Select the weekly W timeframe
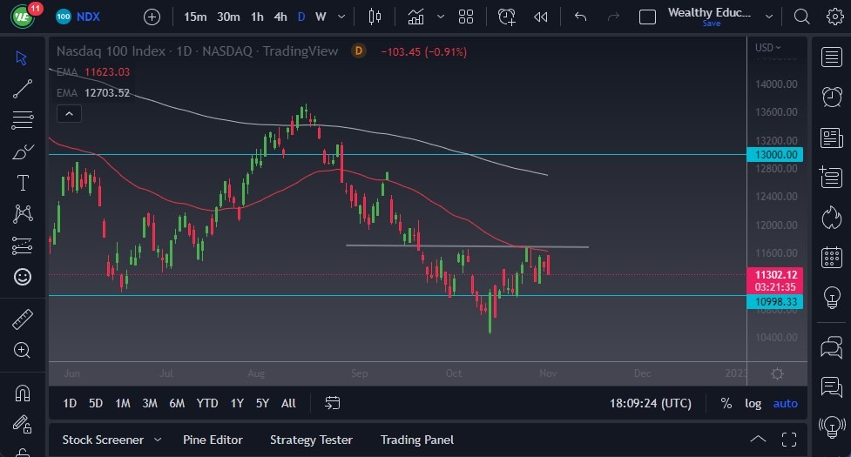This screenshot has width=851, height=457. (x=321, y=17)
